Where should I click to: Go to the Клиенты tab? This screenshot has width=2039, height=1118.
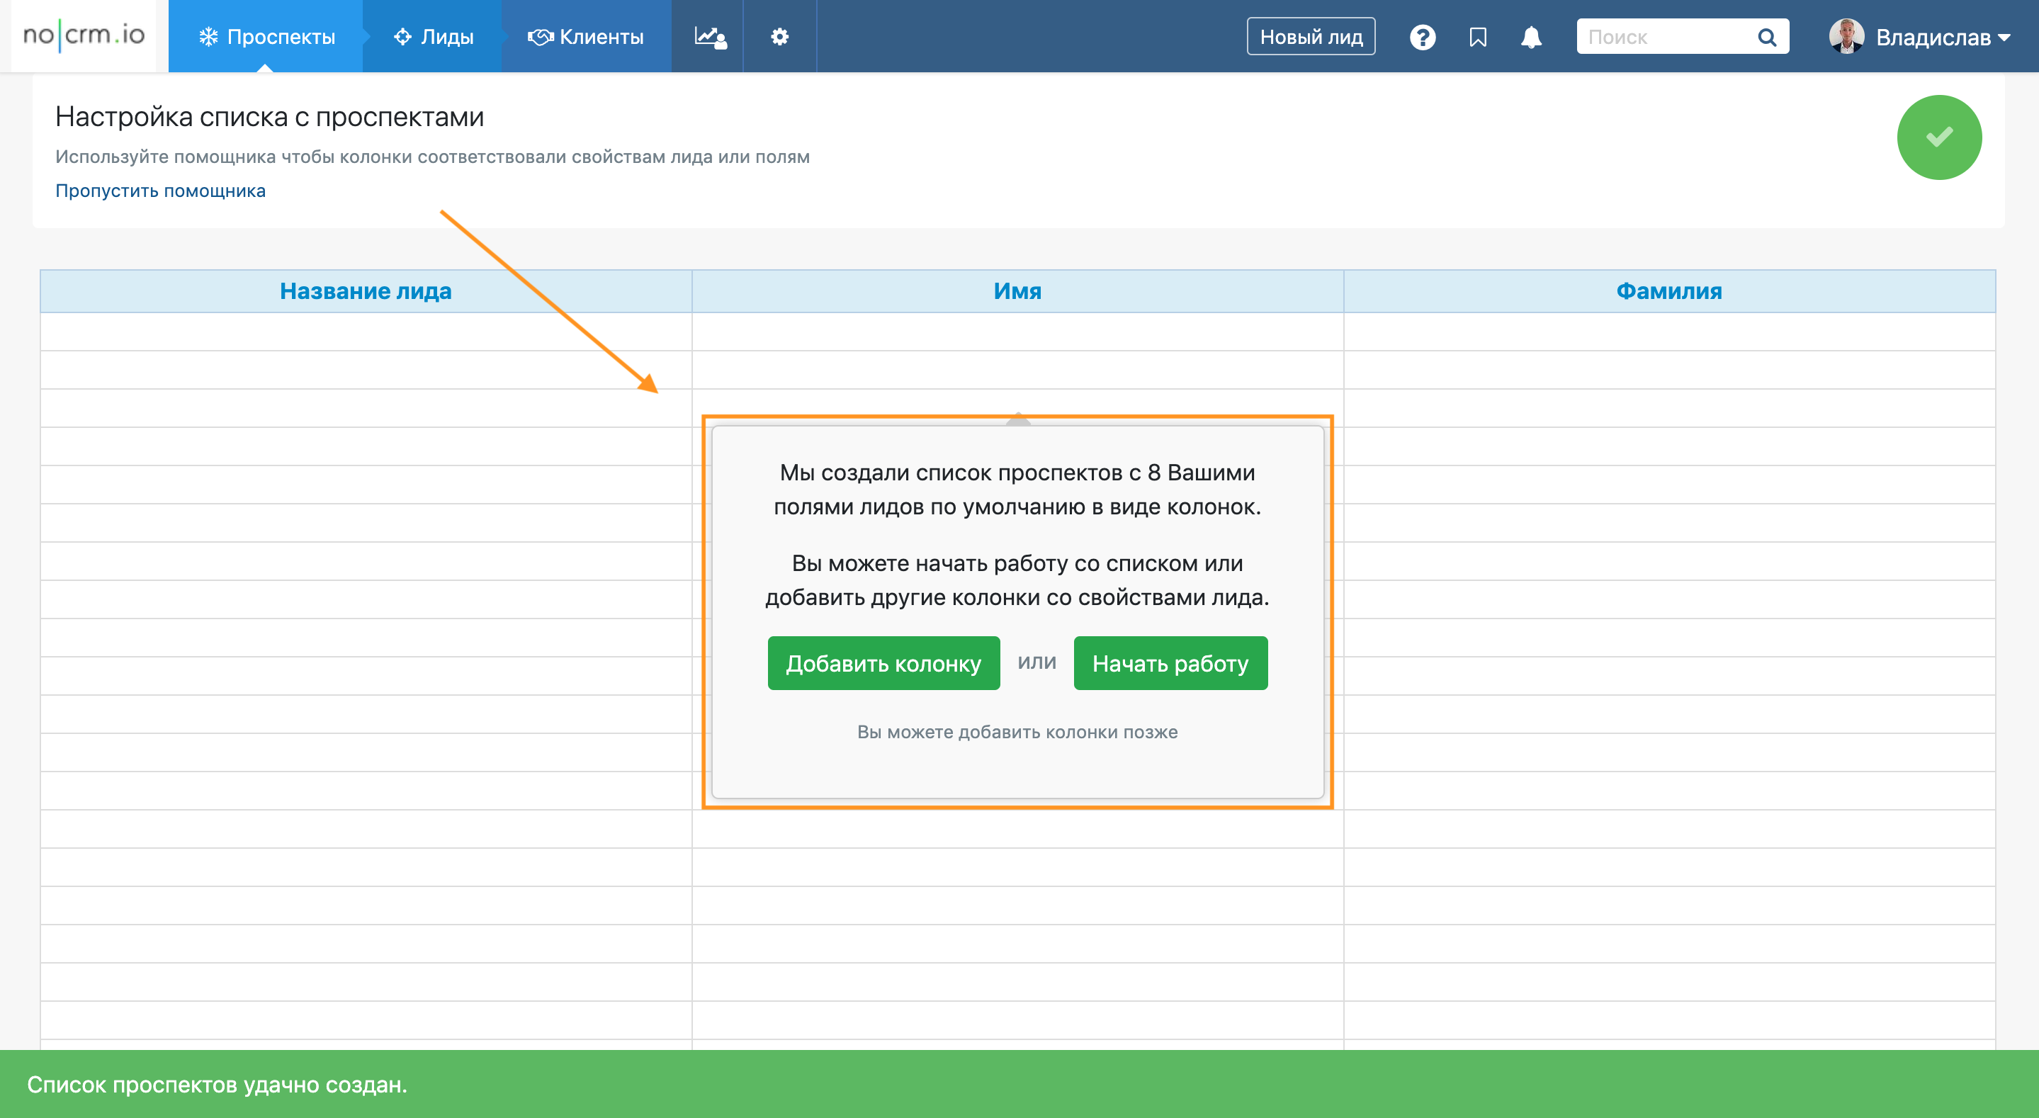tap(586, 36)
